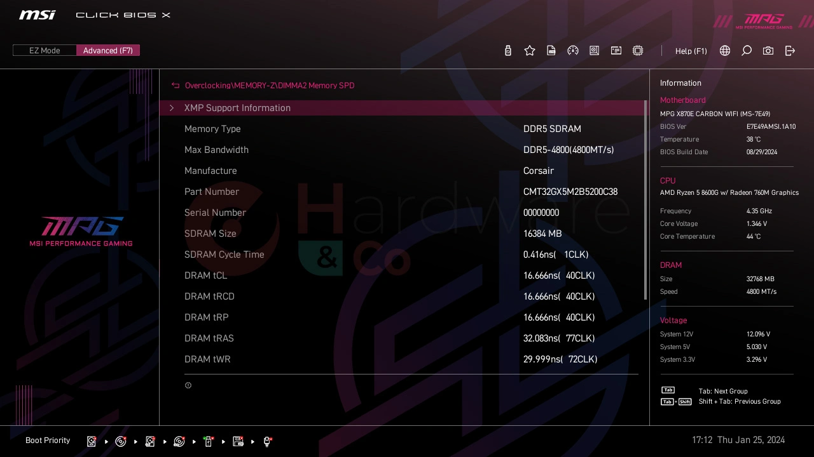The image size is (814, 457).
Task: Click value DDR5 SDRAM
Action: click(x=552, y=129)
